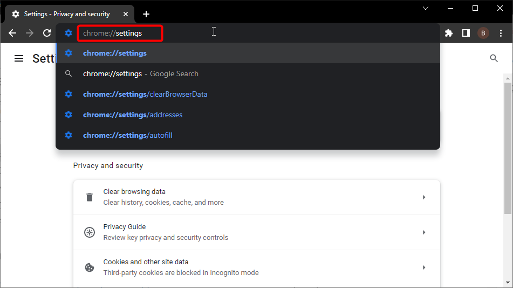Open the Clear browsing data row
This screenshot has height=288, width=513.
[257, 197]
